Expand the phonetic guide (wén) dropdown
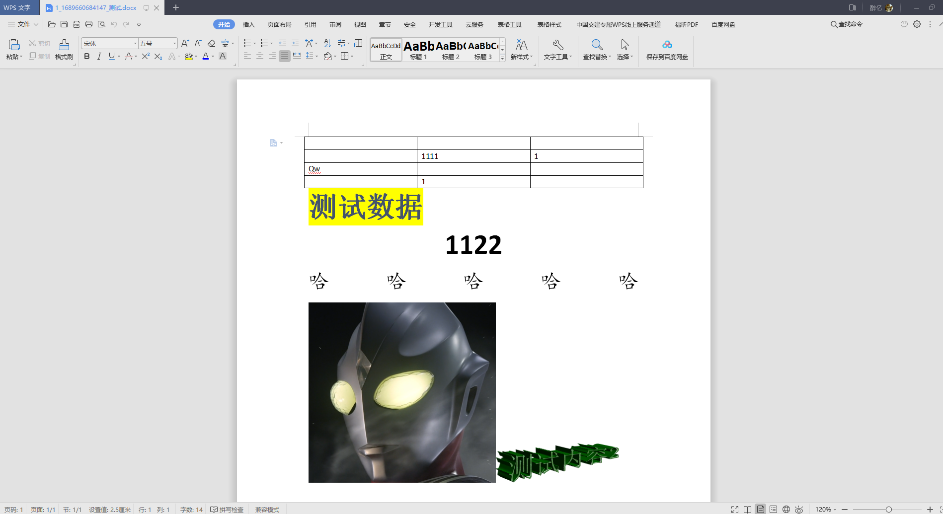This screenshot has height=514, width=943. click(233, 44)
